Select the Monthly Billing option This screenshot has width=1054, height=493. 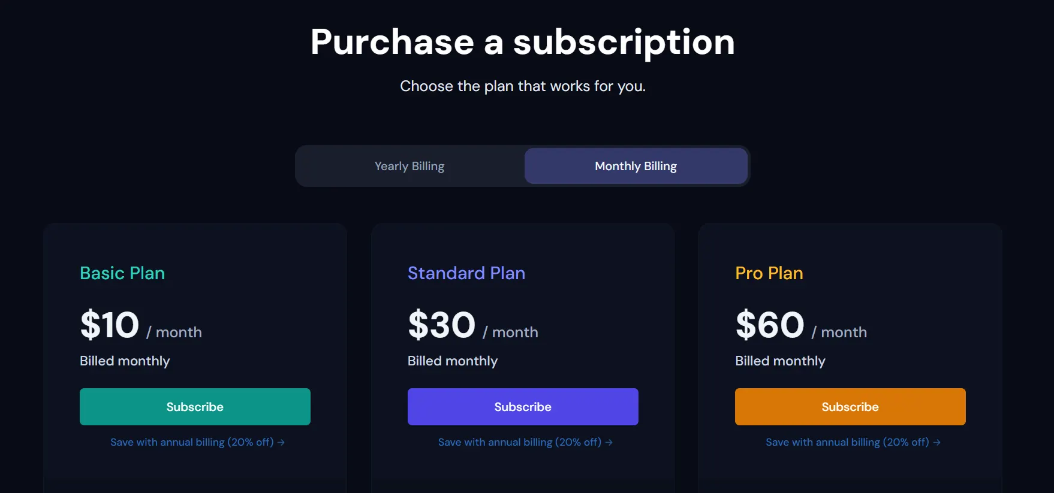click(636, 166)
